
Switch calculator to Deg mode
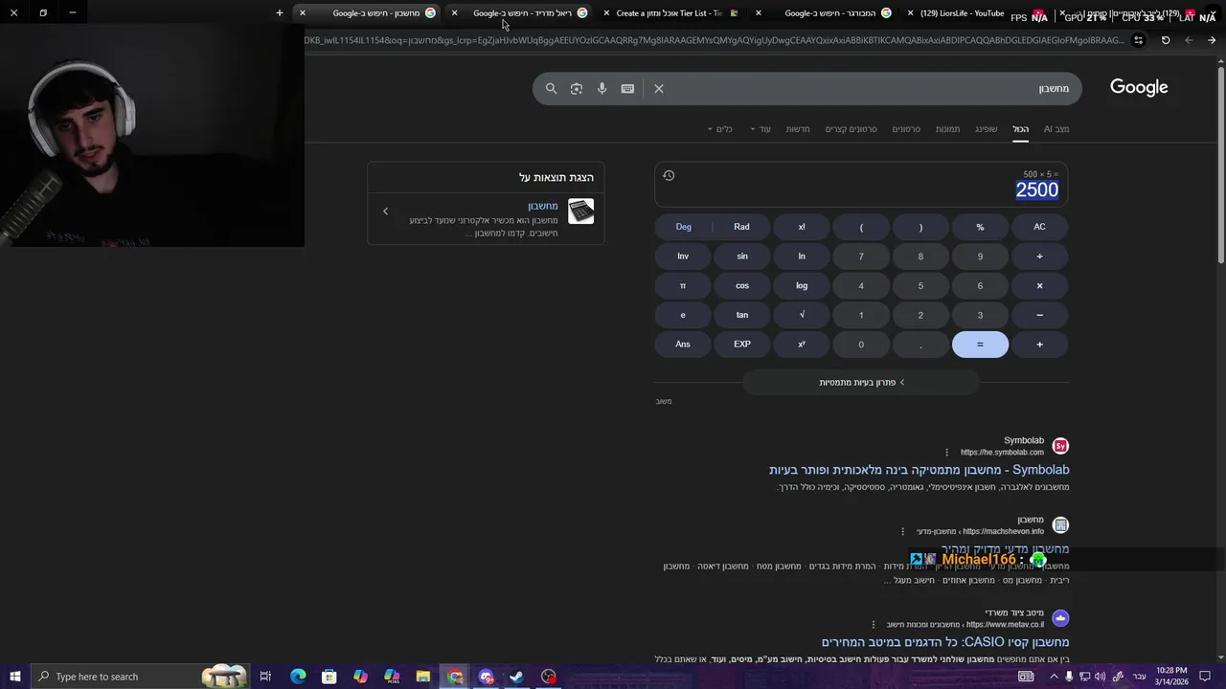coord(683,227)
